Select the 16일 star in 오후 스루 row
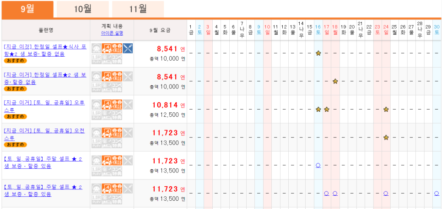This screenshot has height=209, width=442. click(318, 109)
